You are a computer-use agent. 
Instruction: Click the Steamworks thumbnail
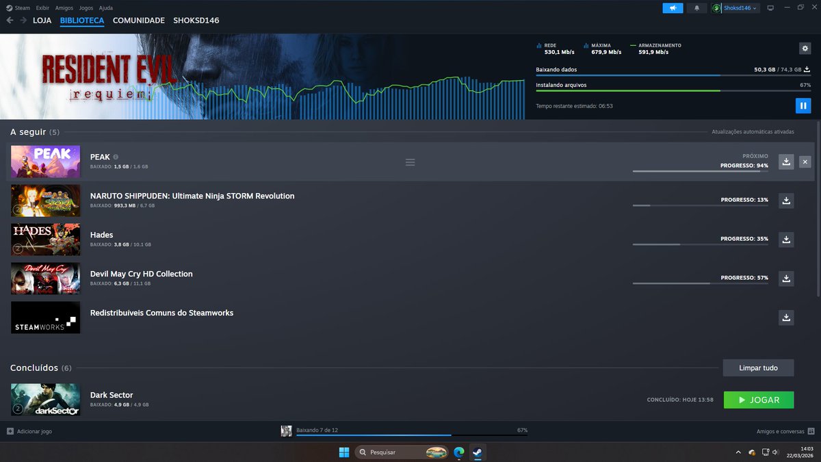tap(45, 318)
